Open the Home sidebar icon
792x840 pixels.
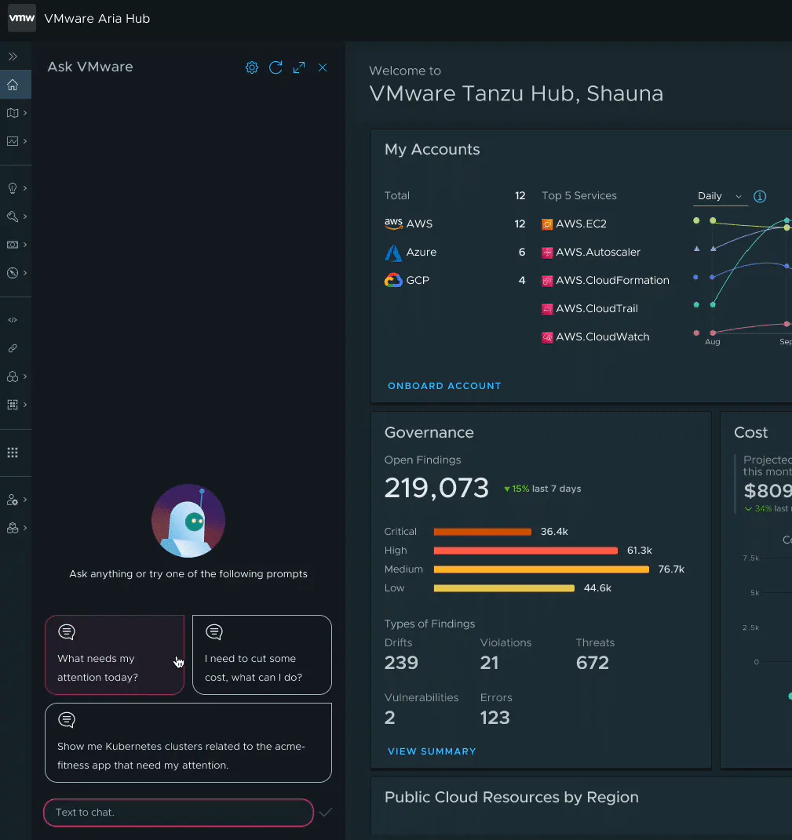tap(13, 85)
